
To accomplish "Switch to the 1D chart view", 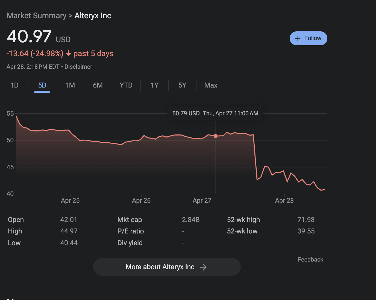I will (x=14, y=85).
